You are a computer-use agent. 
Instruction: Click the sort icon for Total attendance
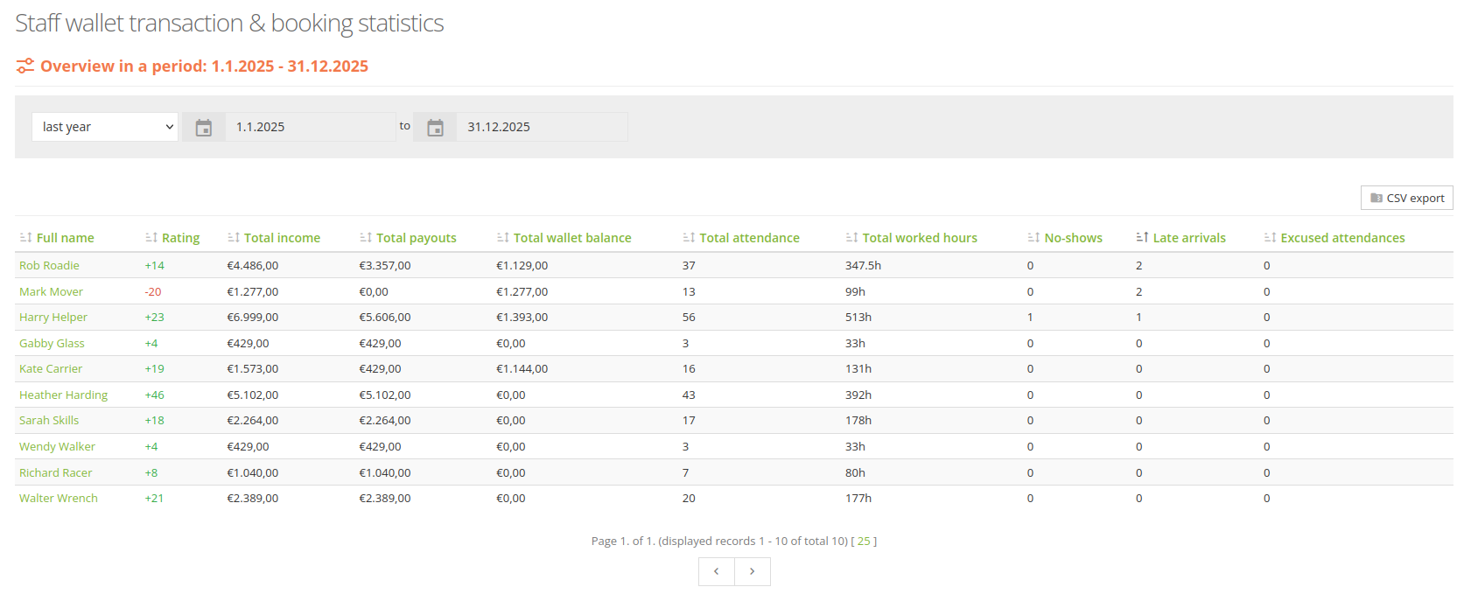(x=690, y=238)
